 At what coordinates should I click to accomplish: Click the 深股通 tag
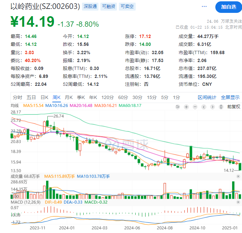tap(90, 7)
